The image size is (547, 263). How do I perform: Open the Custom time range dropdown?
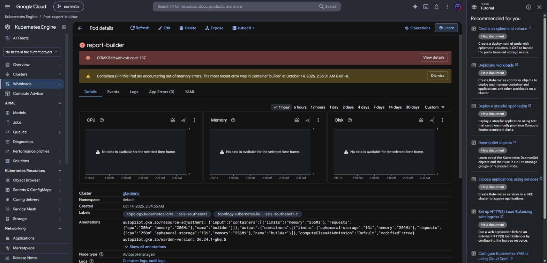click(435, 107)
